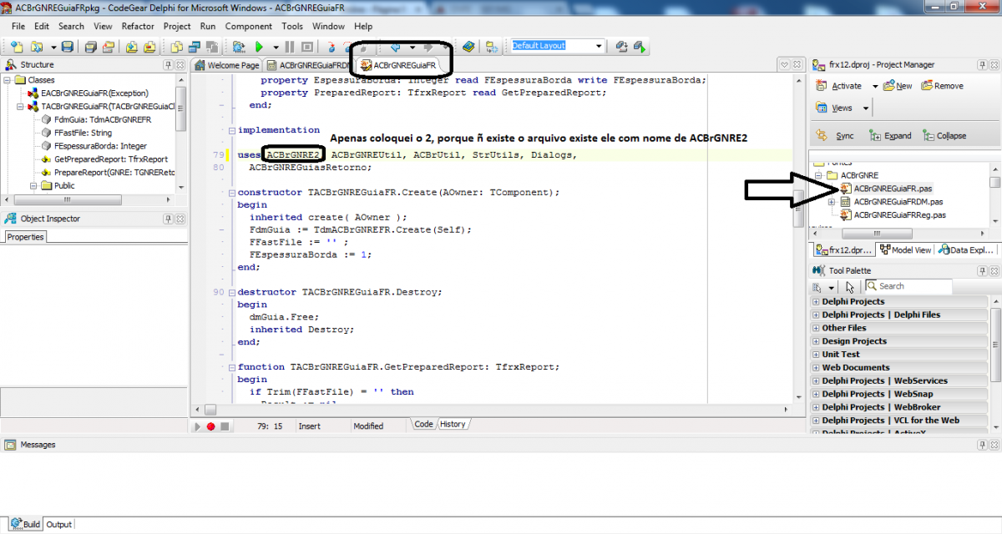Switch to the ACBrGNREGuiaFRDM editor tab
The width and height of the screenshot is (1002, 534).
(x=307, y=65)
